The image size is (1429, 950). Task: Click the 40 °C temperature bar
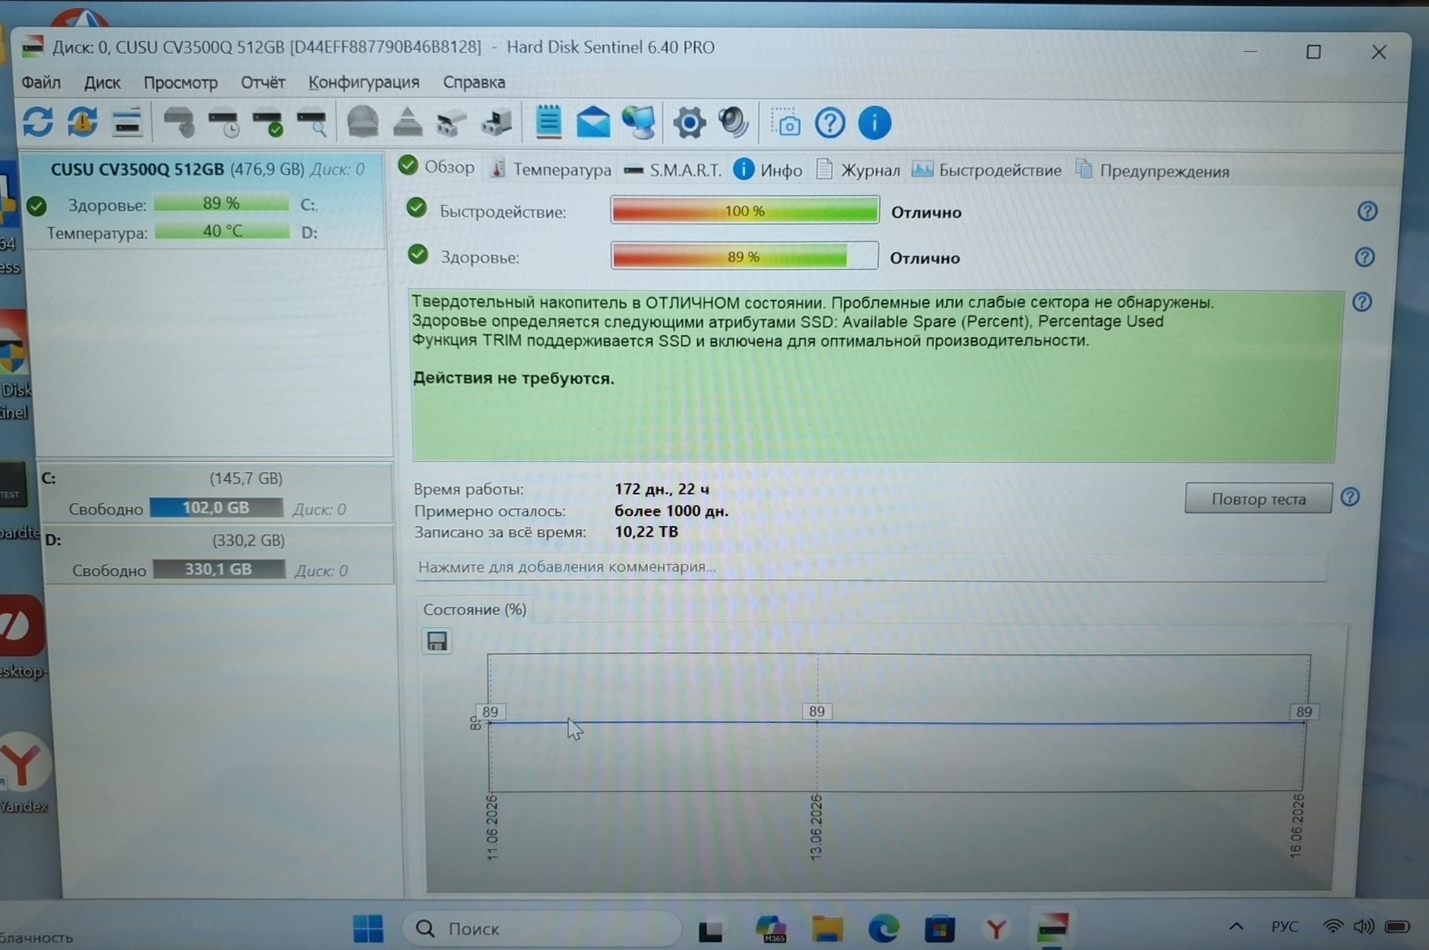223,231
